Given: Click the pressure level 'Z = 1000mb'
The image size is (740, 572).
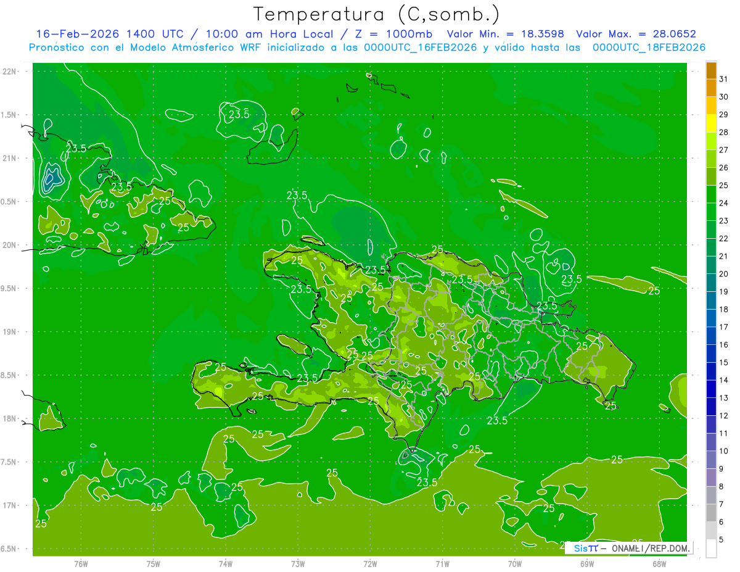Looking at the screenshot, I should (393, 34).
